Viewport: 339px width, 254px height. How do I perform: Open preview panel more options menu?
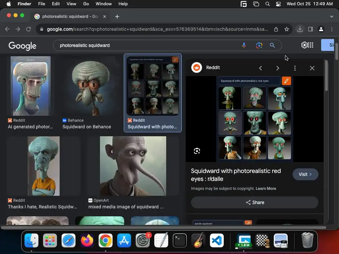pos(295,68)
